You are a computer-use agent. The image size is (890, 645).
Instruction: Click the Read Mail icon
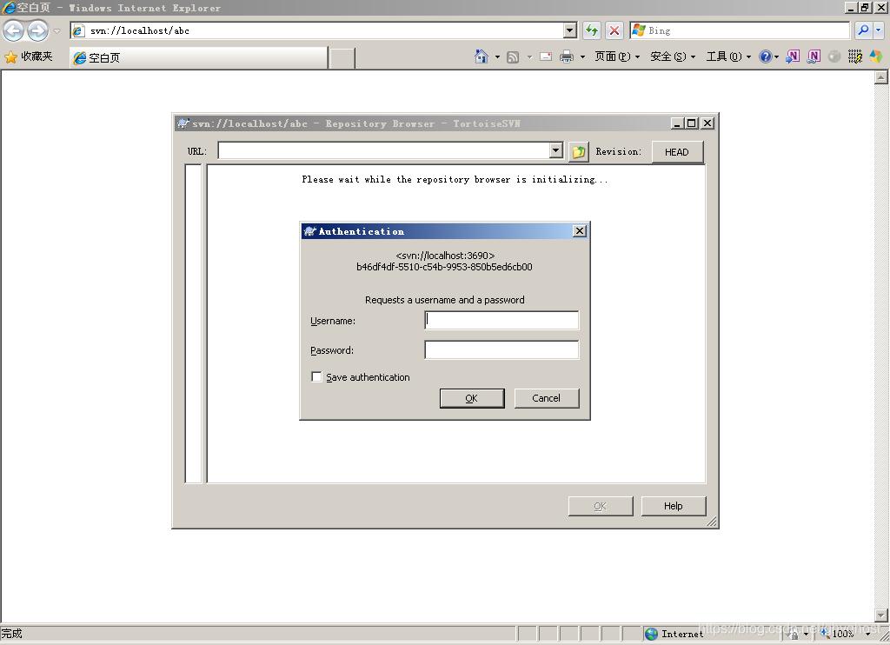(x=546, y=57)
